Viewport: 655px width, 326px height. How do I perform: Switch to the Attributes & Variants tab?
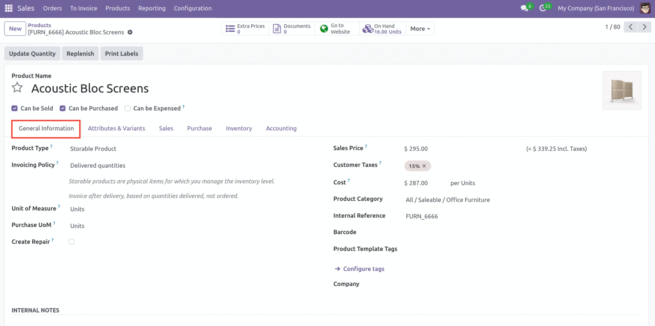[116, 128]
